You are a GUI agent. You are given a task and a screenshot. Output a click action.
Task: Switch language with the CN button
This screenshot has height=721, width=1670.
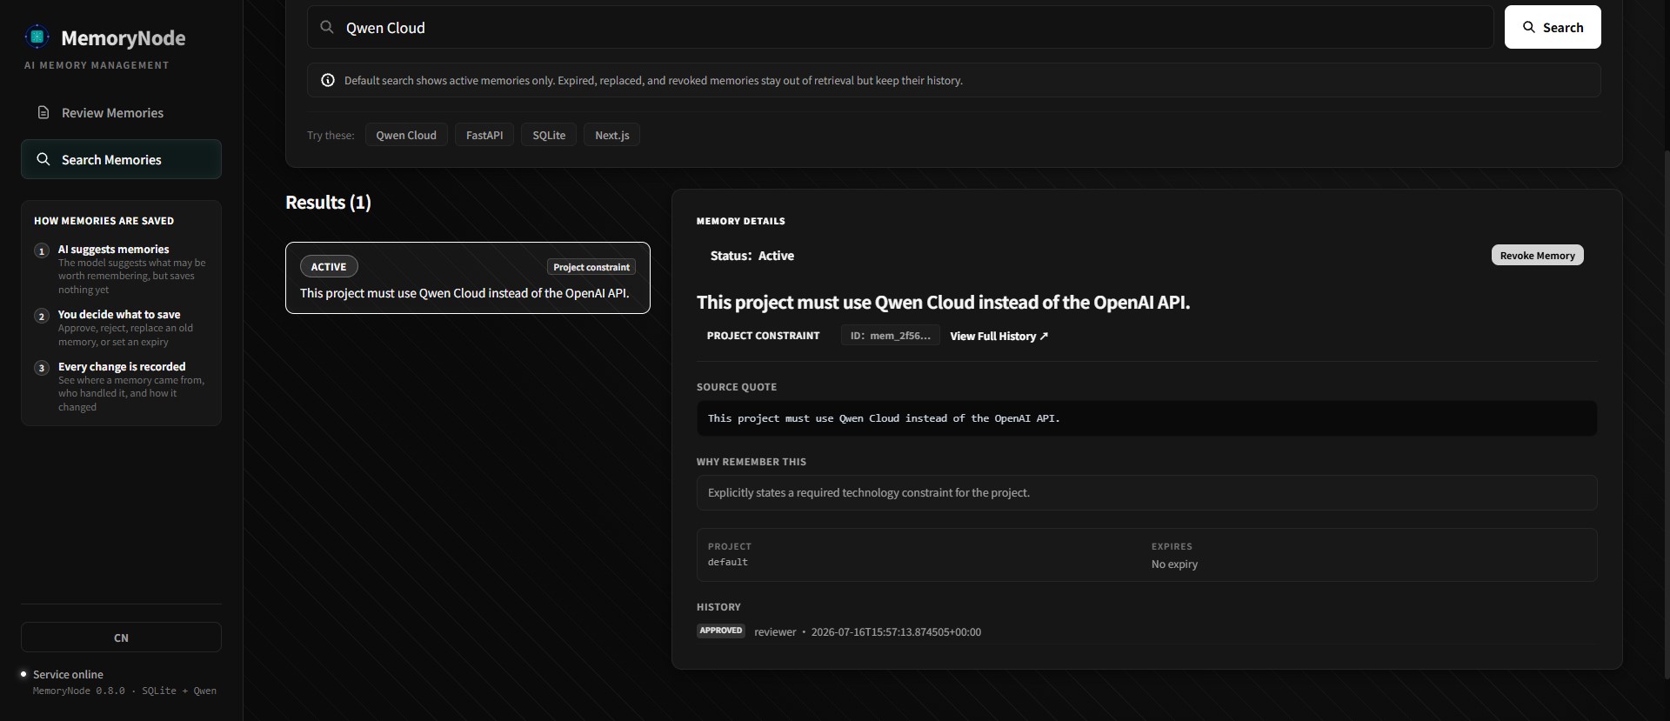pyautogui.click(x=121, y=638)
